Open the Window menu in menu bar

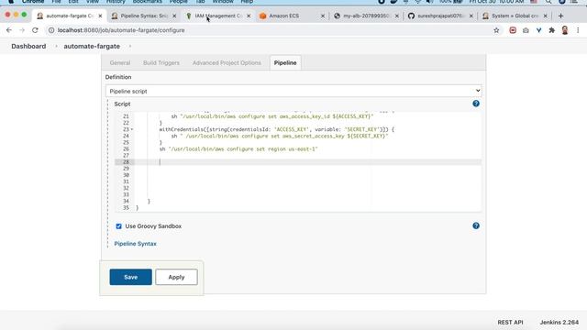(223, 2)
